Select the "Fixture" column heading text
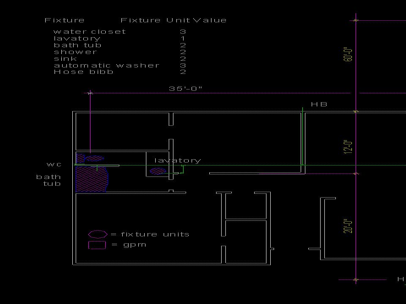The image size is (406, 304). [x=65, y=20]
